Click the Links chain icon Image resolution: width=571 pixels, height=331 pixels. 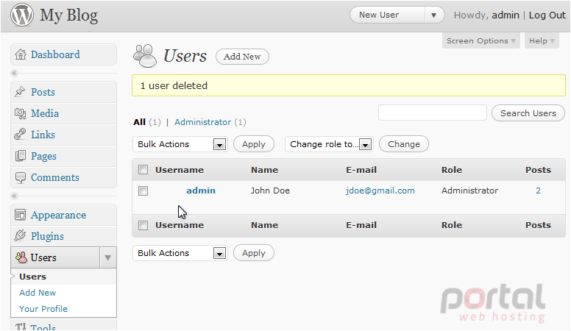pos(20,135)
